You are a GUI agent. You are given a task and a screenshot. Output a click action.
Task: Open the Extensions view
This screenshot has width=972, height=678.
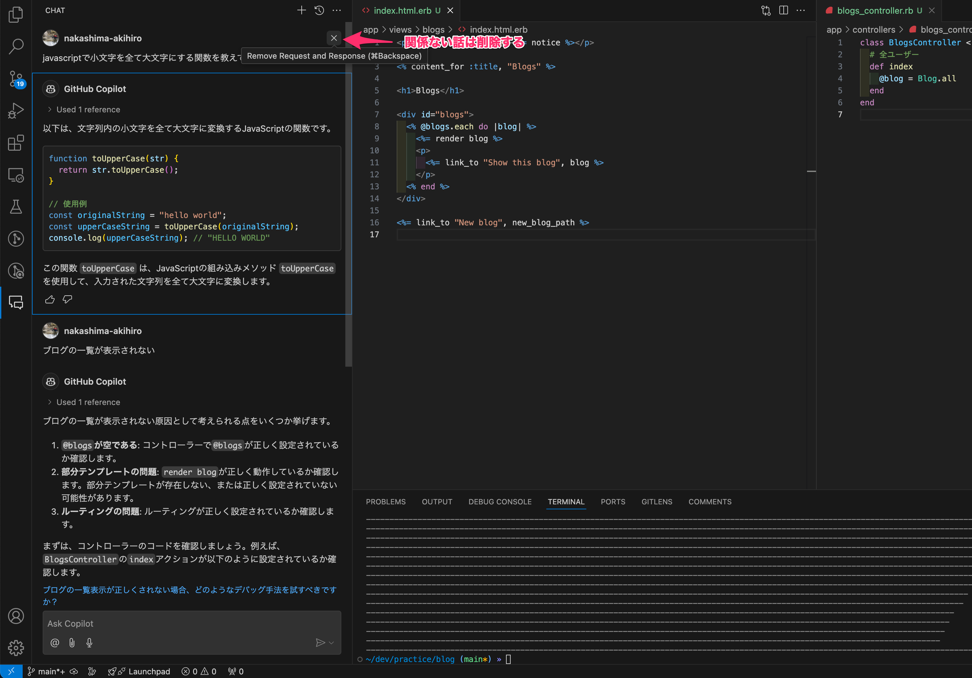coord(16,143)
